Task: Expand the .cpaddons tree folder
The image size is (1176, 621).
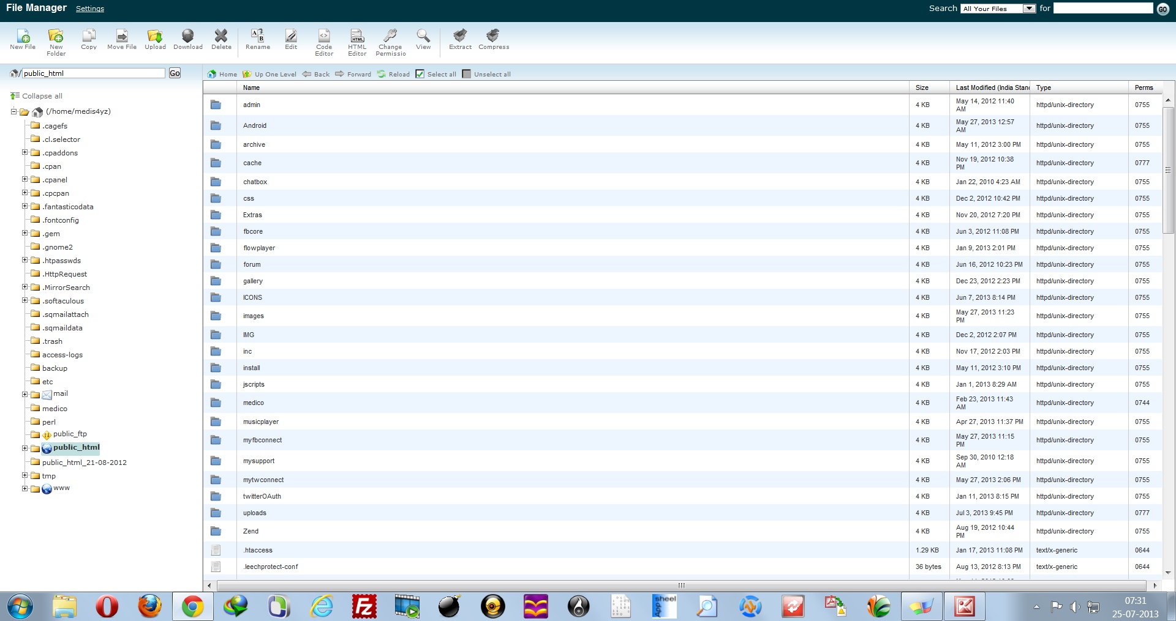Action: (x=24, y=152)
